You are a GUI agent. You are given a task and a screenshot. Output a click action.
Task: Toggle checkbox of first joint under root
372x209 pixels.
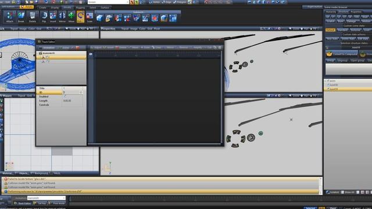point(328,85)
